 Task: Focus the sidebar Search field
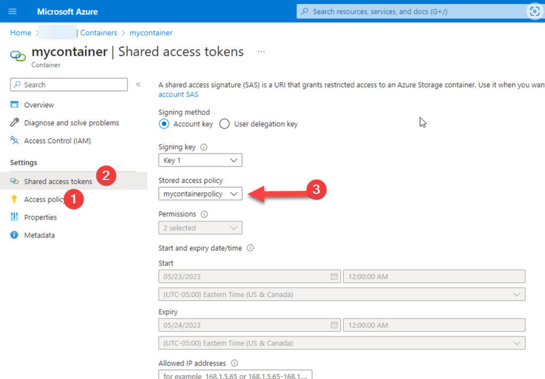click(69, 85)
